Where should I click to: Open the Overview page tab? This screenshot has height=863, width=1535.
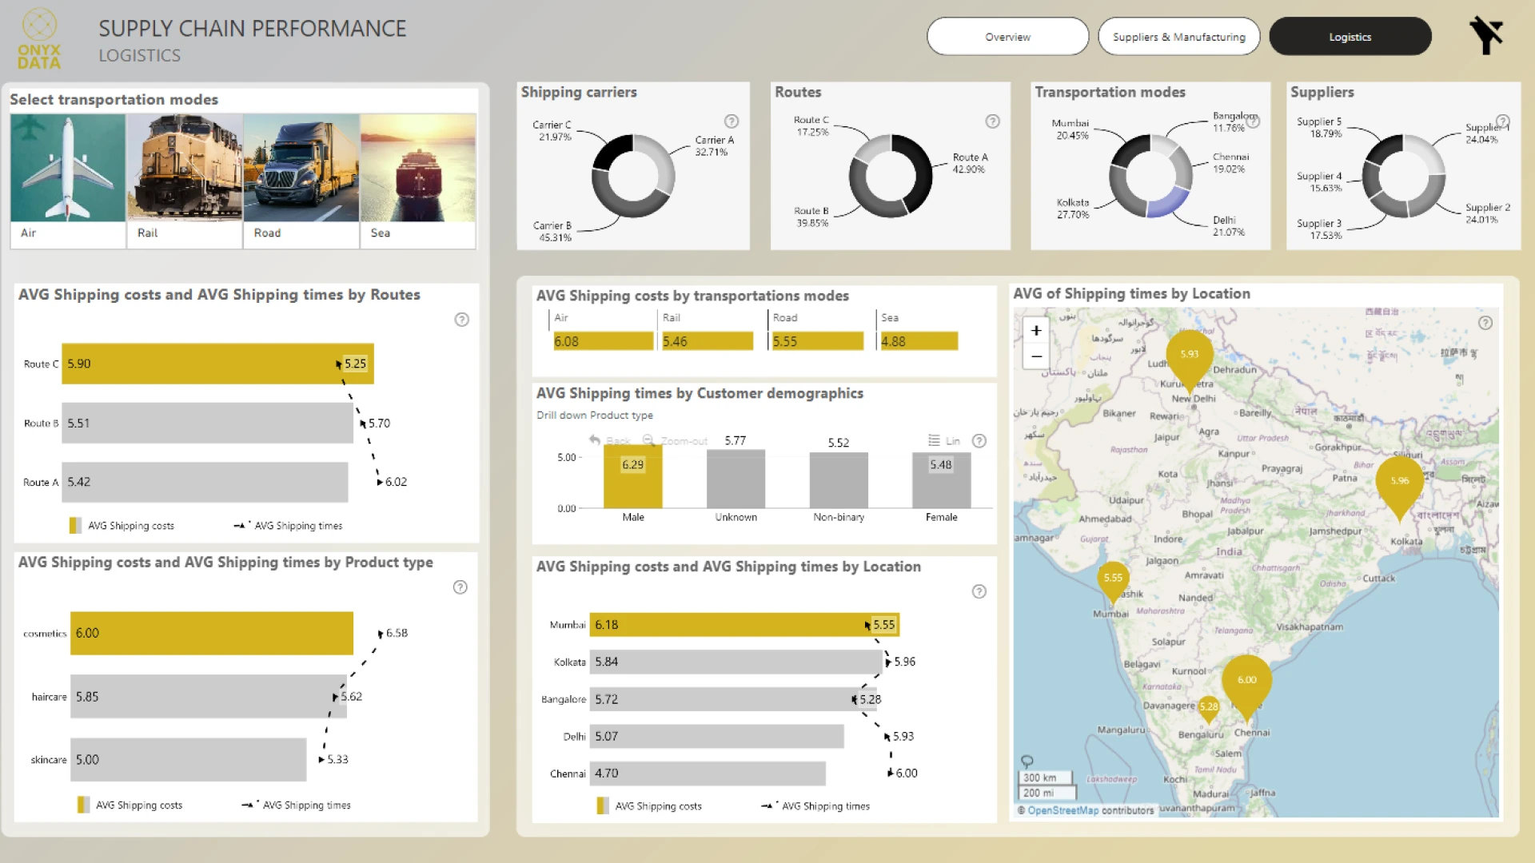(x=1007, y=37)
